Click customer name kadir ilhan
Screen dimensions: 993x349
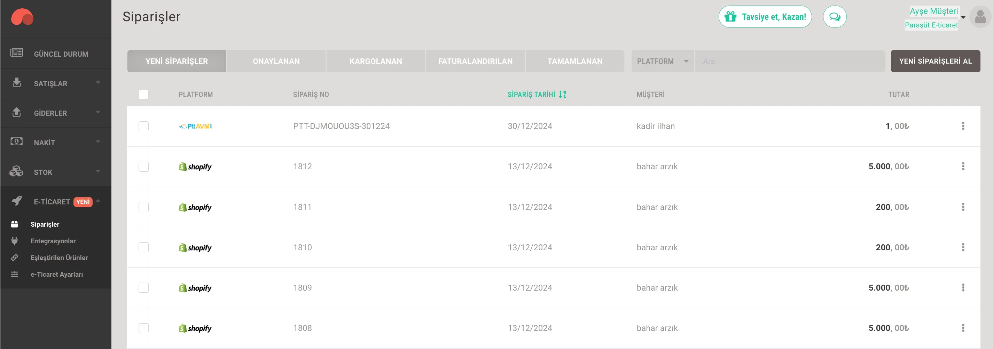point(655,126)
